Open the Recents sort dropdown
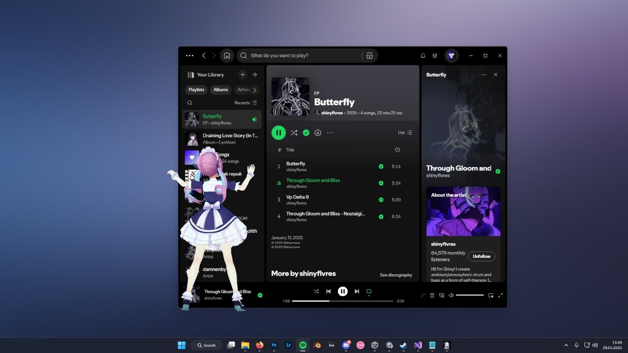The height and width of the screenshot is (353, 628). click(246, 103)
